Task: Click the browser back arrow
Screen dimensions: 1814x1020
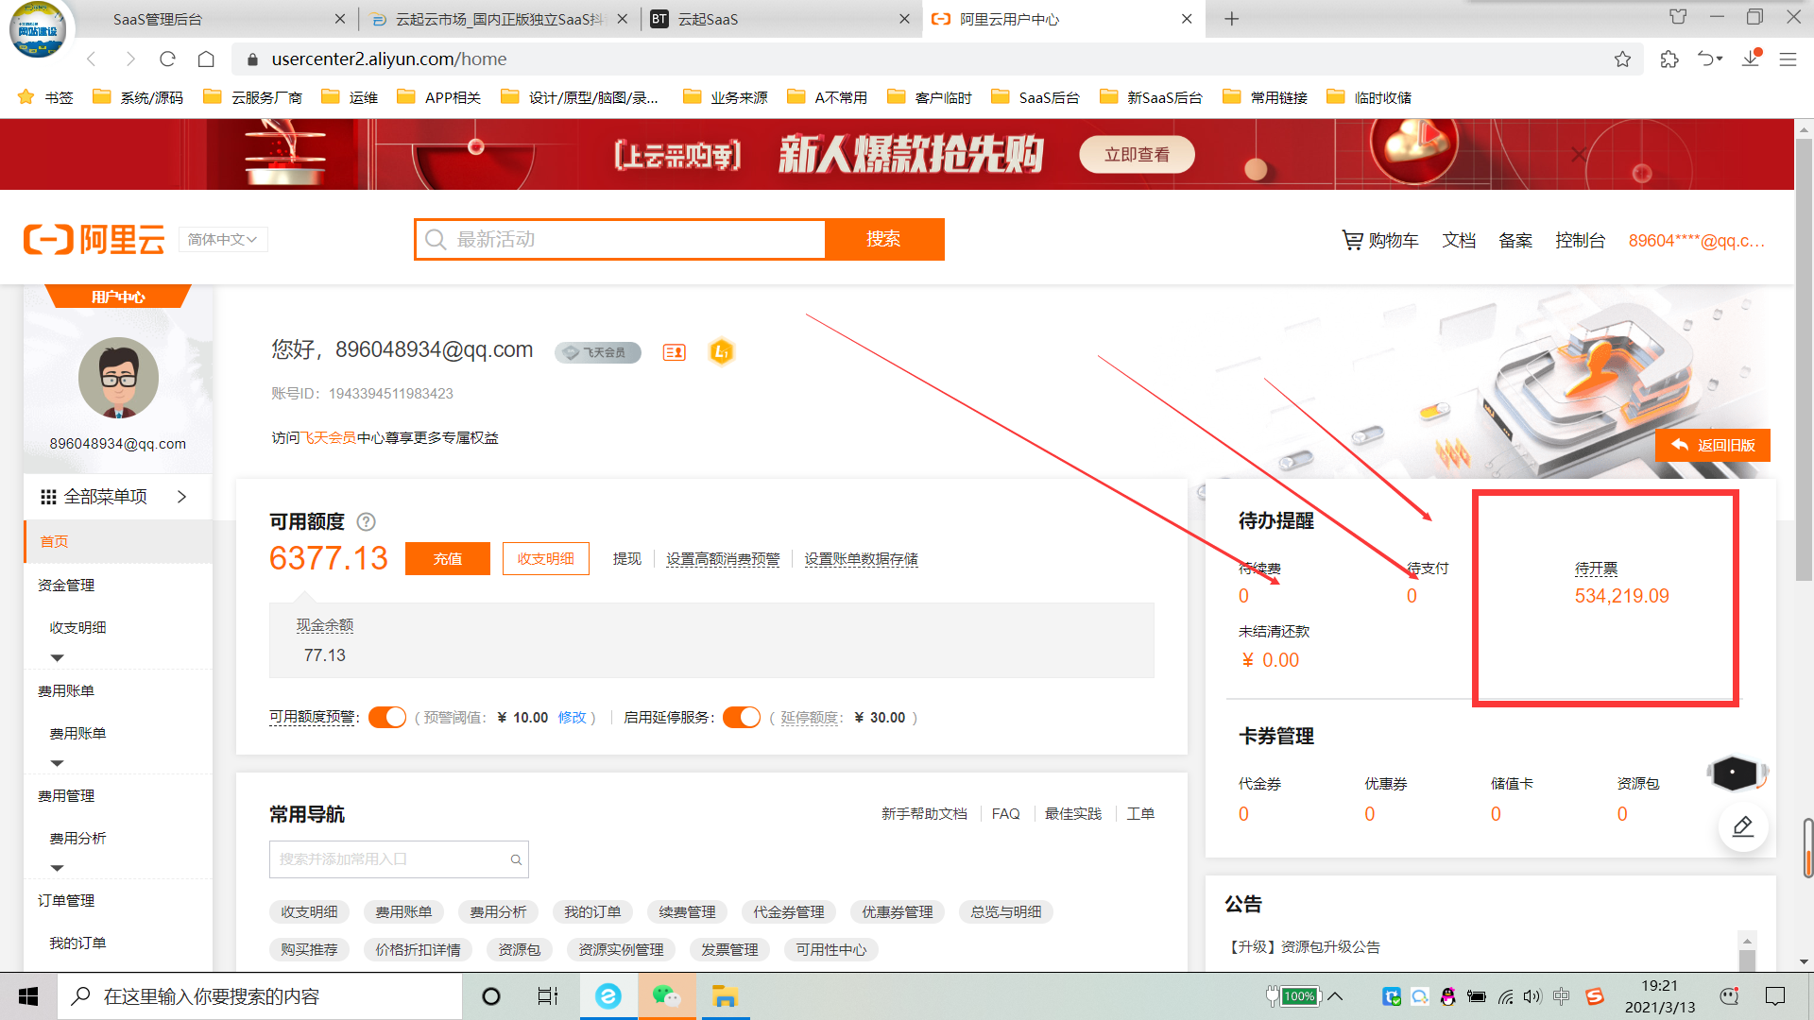Action: point(92,59)
